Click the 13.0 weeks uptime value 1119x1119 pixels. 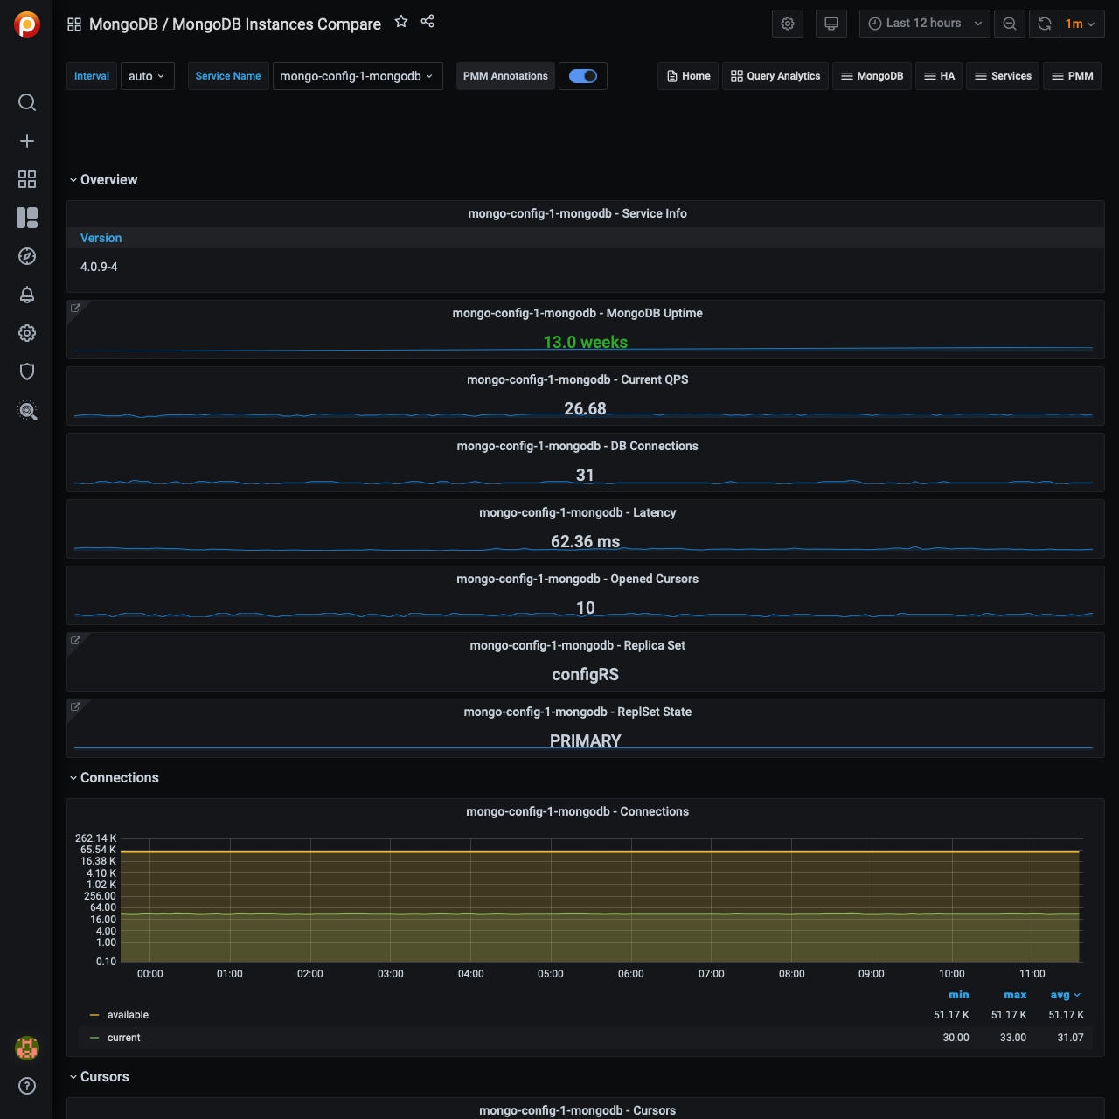pos(586,342)
